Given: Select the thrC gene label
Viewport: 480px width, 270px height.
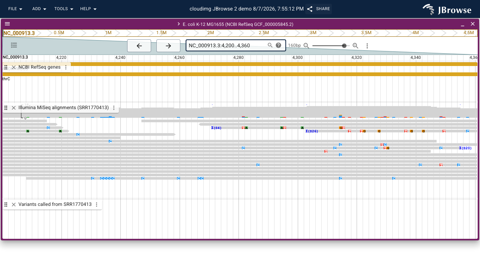Looking at the screenshot, I should tap(6, 79).
